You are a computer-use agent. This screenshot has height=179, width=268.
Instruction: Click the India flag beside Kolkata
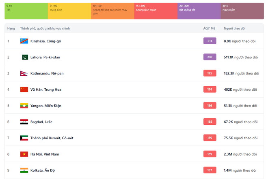coord(24,170)
